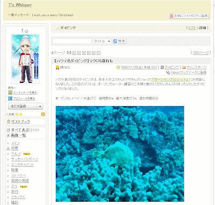Click the 友だち登録 button

click(23, 107)
